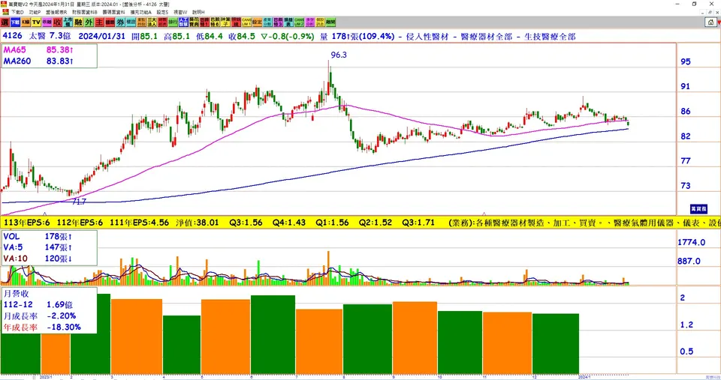Open the 視窗W menu
721x380 pixels.
(x=180, y=12)
